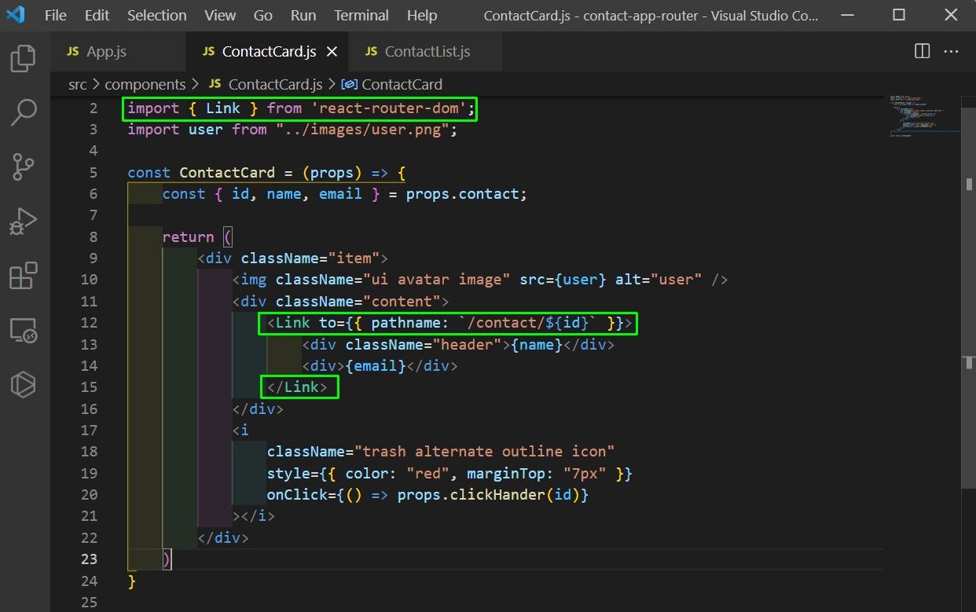
Task: Click the className="content" attribute on line 11
Action: click(x=358, y=301)
